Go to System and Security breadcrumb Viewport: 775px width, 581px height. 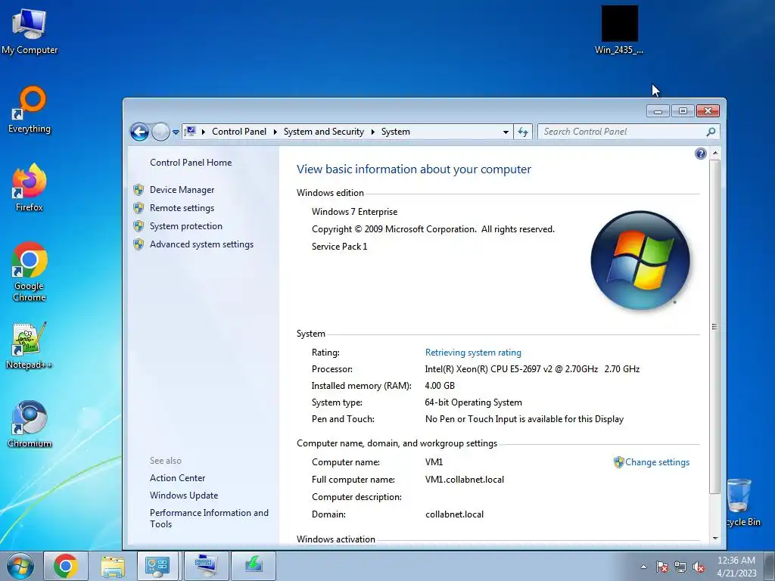[x=324, y=132]
